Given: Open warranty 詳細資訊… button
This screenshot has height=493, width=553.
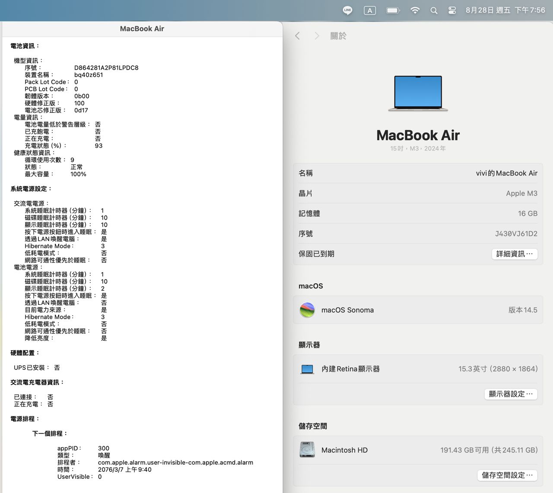Looking at the screenshot, I should coord(515,254).
